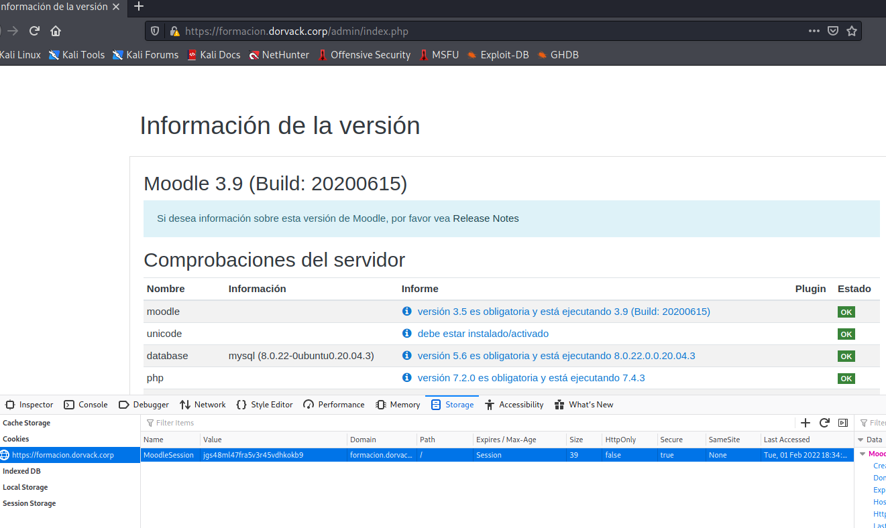Open the Kali Forums bookmark
The height and width of the screenshot is (528, 886).
tap(146, 55)
